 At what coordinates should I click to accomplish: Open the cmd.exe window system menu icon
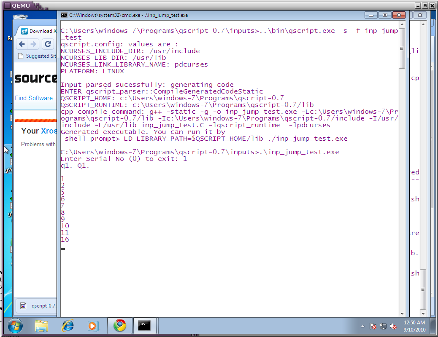64,15
